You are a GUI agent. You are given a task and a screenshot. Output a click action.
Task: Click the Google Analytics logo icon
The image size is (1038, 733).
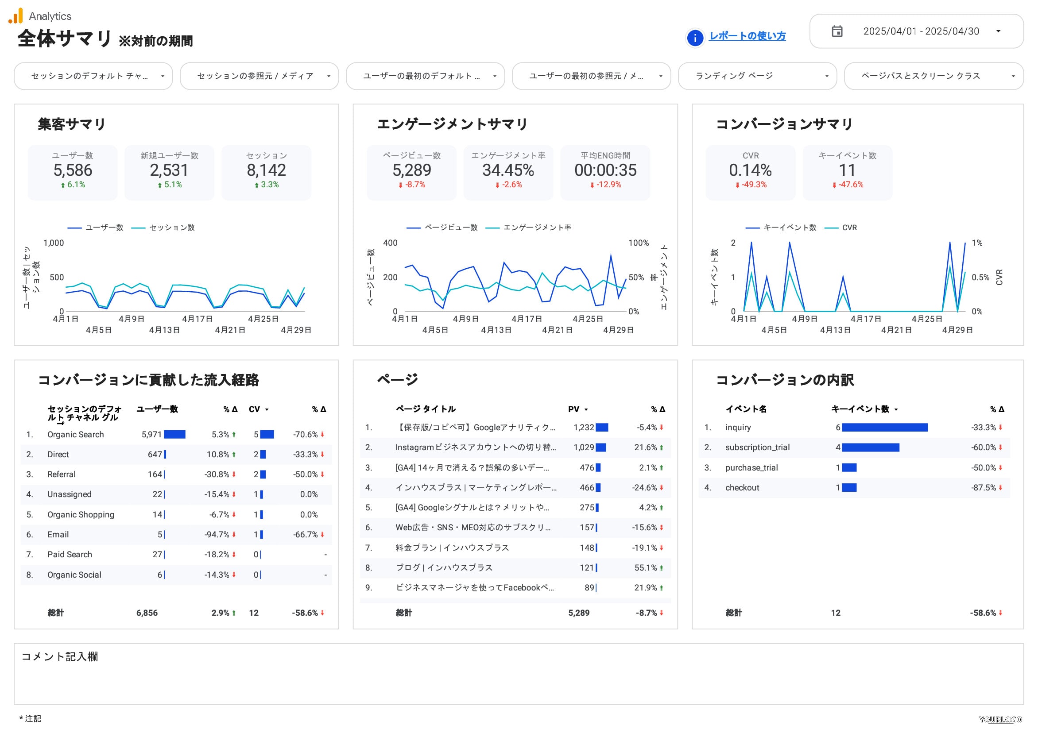coord(16,16)
